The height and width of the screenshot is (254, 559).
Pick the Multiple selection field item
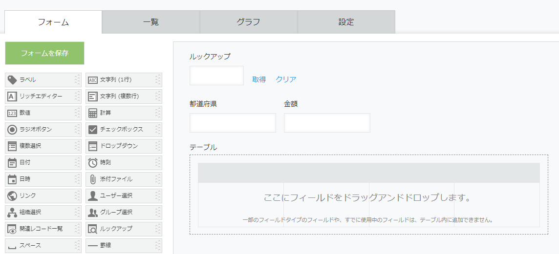(43, 146)
